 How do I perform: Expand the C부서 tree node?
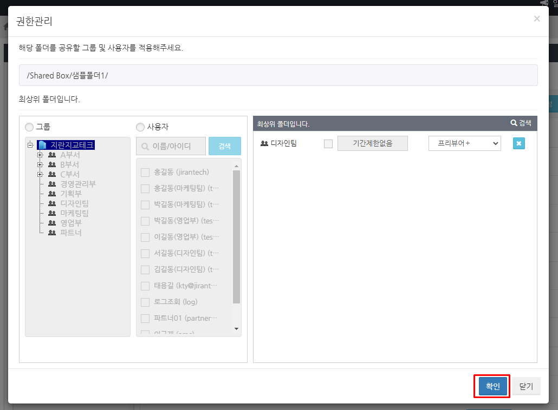click(x=40, y=175)
